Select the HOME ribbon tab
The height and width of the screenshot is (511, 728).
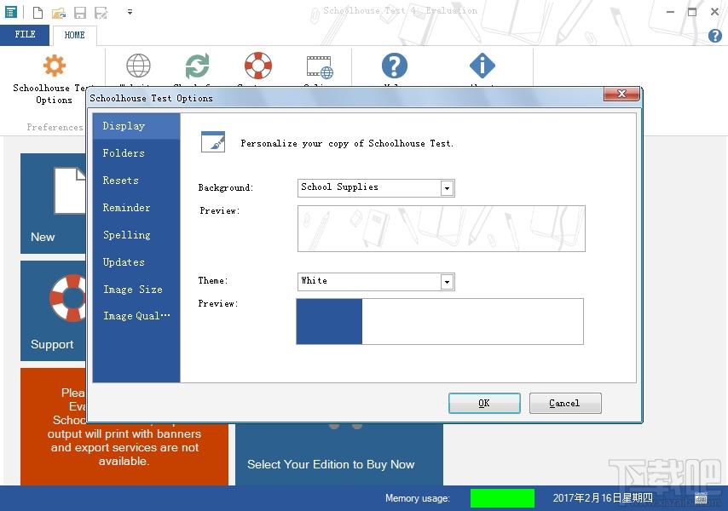click(x=74, y=35)
